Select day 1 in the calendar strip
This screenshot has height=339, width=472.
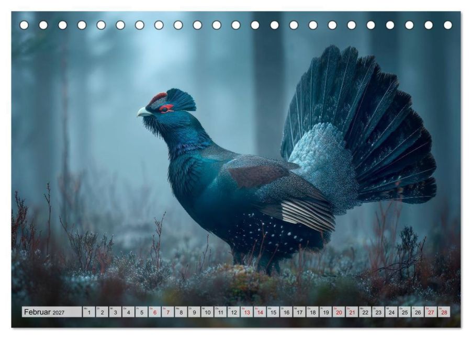(x=89, y=312)
